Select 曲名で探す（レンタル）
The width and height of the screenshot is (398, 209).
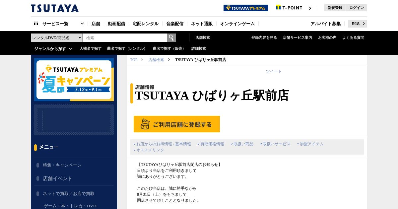[127, 48]
